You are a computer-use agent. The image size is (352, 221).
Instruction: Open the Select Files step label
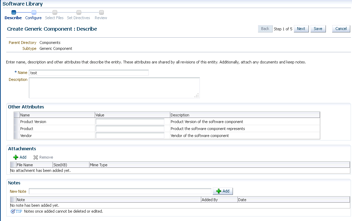(54, 18)
